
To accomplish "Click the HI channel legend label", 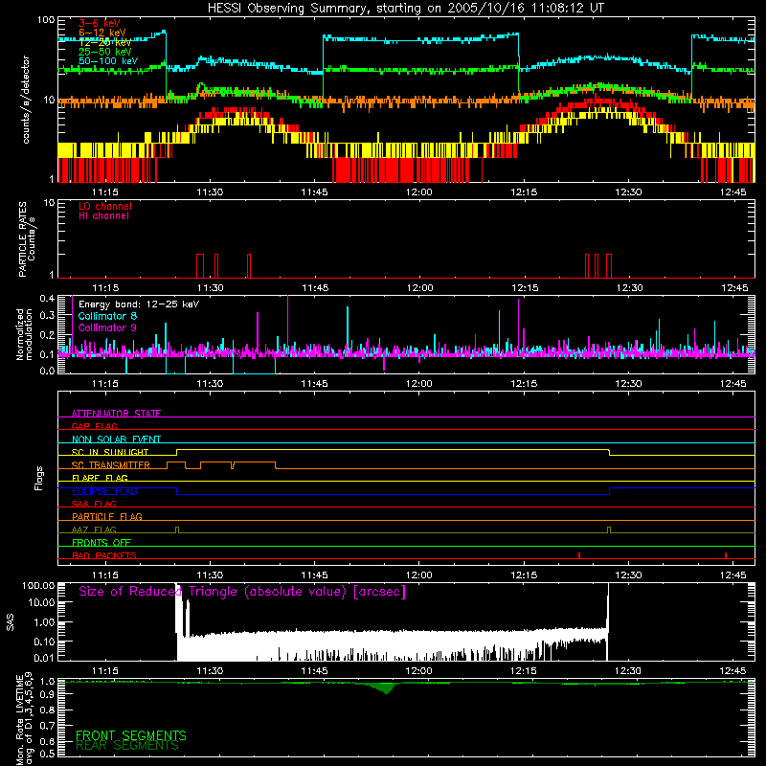I will click(x=103, y=216).
